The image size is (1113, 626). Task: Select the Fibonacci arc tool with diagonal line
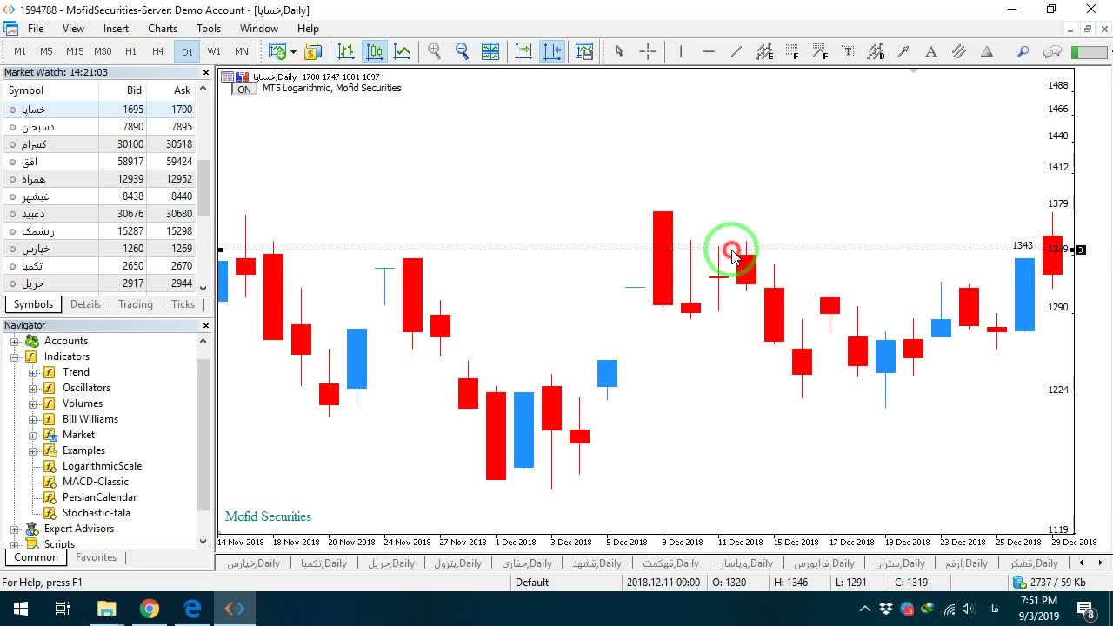(820, 51)
